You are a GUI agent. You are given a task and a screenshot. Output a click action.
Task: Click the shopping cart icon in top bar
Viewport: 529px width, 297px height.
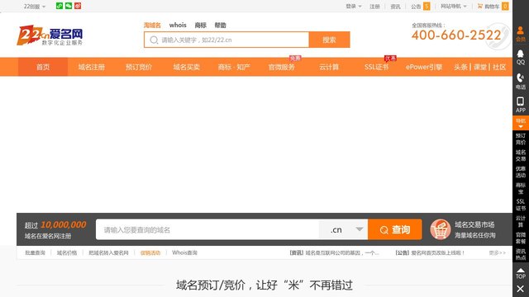click(x=479, y=6)
